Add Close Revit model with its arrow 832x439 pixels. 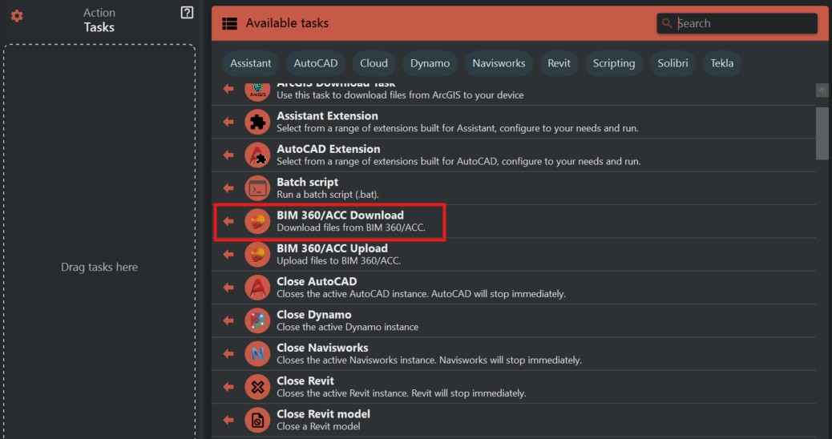pos(228,420)
